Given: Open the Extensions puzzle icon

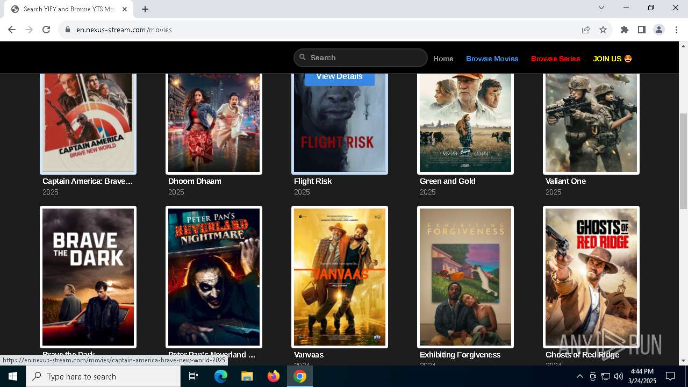Looking at the screenshot, I should 625,30.
